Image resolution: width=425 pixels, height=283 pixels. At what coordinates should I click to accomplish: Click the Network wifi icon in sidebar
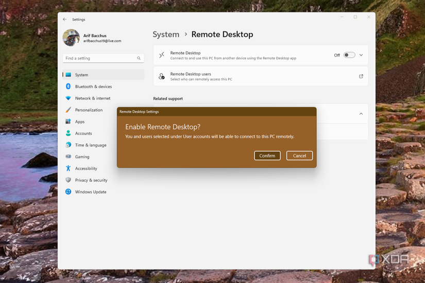tap(69, 98)
